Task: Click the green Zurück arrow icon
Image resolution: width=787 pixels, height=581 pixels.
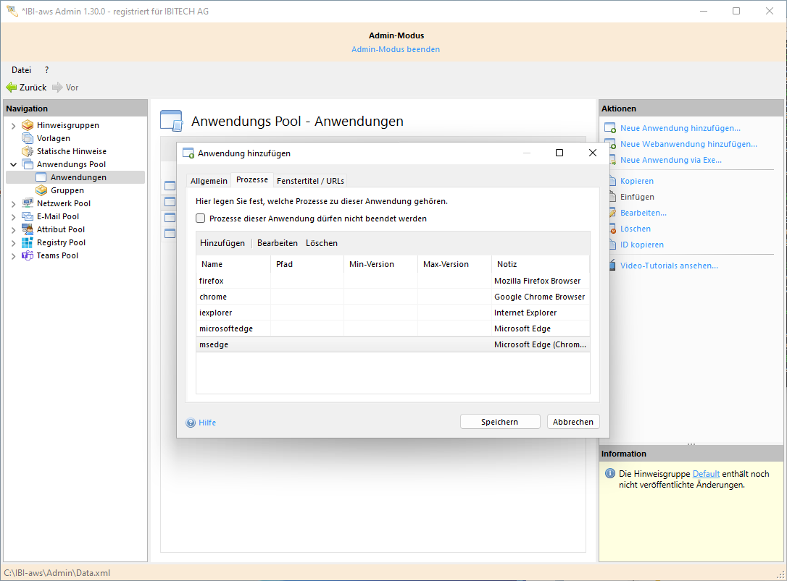Action: pyautogui.click(x=11, y=88)
